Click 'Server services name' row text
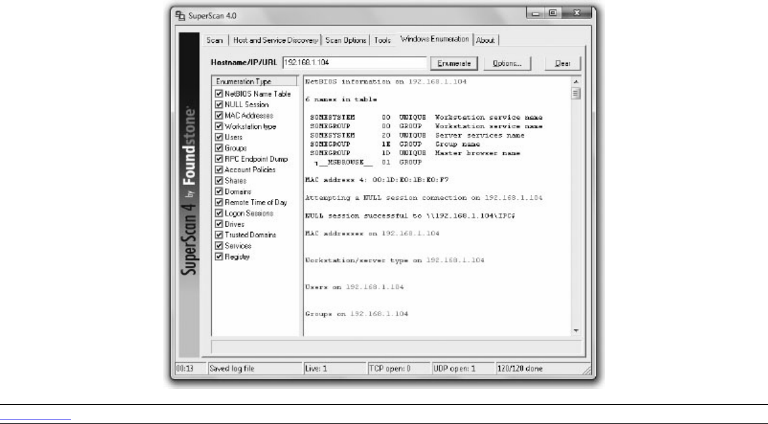Image resolution: width=768 pixels, height=424 pixels. tap(479, 135)
